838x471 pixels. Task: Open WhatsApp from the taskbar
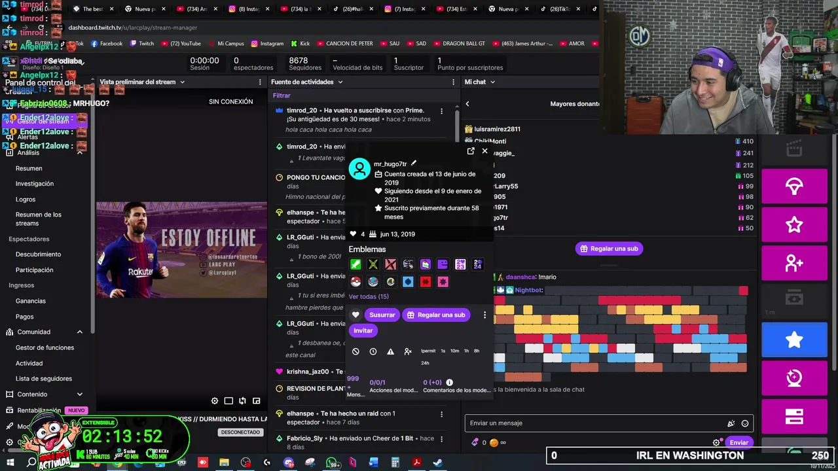[332, 462]
